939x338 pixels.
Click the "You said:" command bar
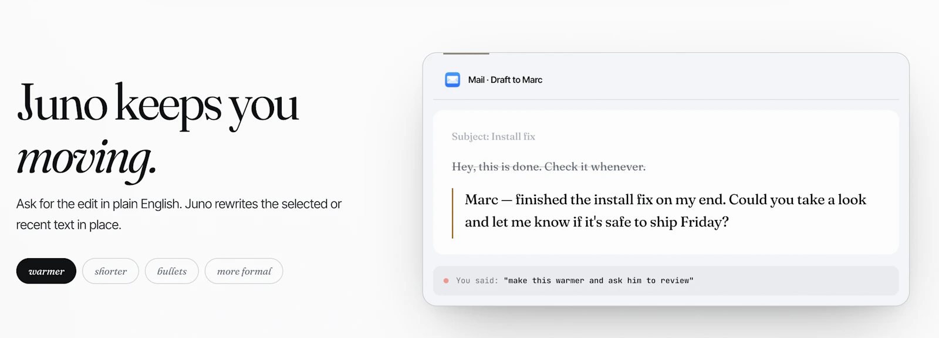(666, 280)
